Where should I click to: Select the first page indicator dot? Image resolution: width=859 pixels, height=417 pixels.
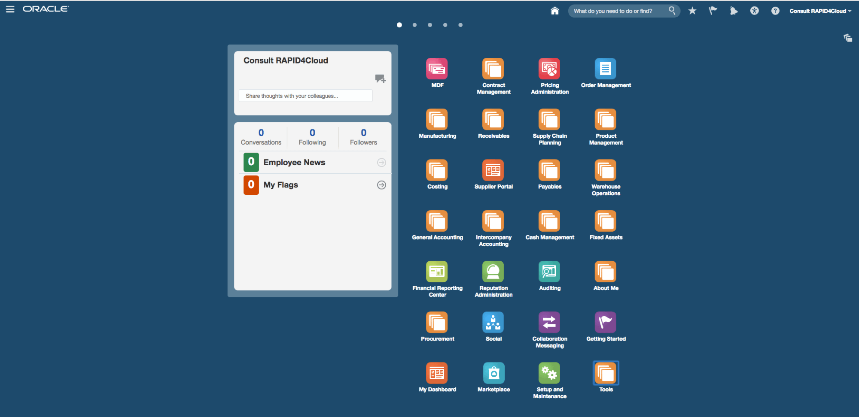399,25
